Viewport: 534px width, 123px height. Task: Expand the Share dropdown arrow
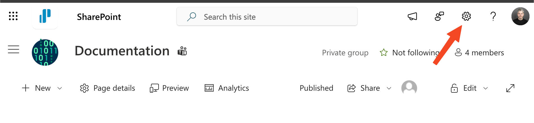(x=389, y=88)
